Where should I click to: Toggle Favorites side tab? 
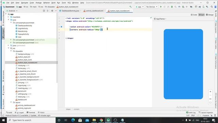3,90
